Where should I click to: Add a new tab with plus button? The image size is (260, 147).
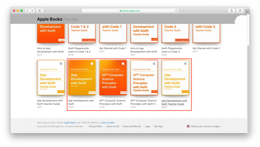(247, 12)
